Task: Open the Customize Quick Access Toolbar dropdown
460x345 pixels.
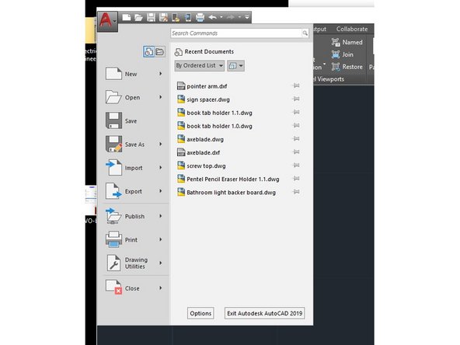Action: click(x=247, y=17)
